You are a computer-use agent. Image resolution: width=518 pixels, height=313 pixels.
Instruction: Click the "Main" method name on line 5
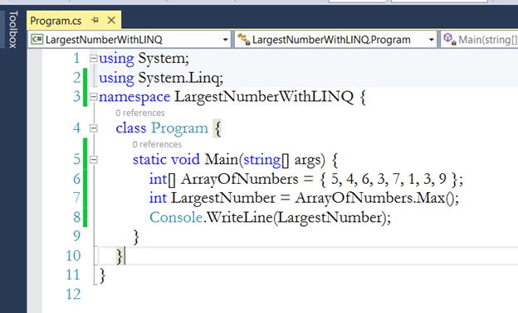(x=222, y=160)
